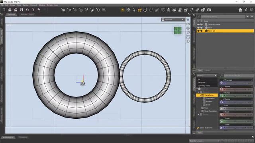The height and width of the screenshot is (143, 255).
Task: Open the Select a Lesson dropdown
Action: 204,141
